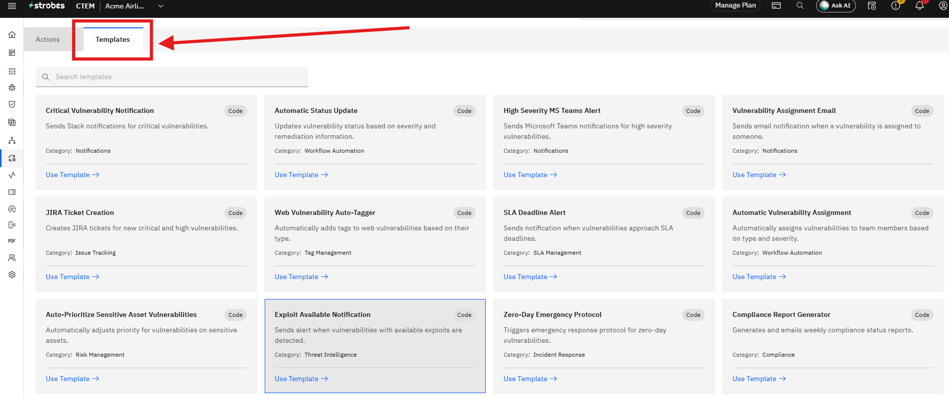Image resolution: width=949 pixels, height=399 pixels.
Task: Click the Strobes logo
Action: (x=47, y=5)
